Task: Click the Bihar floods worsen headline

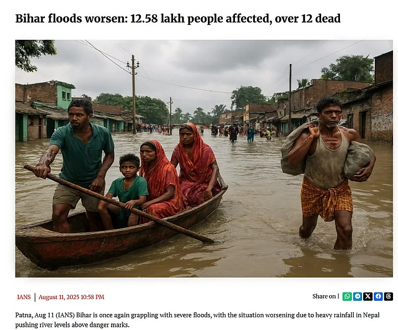Action: coord(177,19)
